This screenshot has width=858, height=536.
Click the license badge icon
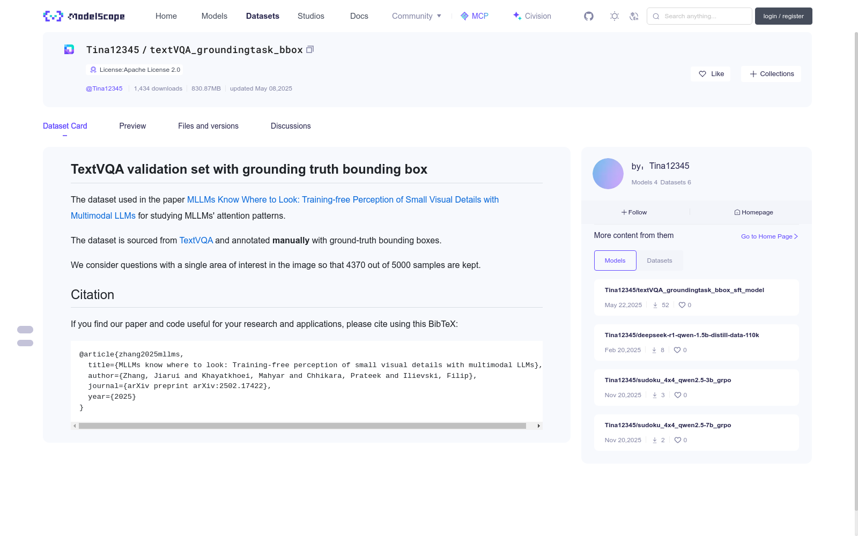[x=93, y=70]
